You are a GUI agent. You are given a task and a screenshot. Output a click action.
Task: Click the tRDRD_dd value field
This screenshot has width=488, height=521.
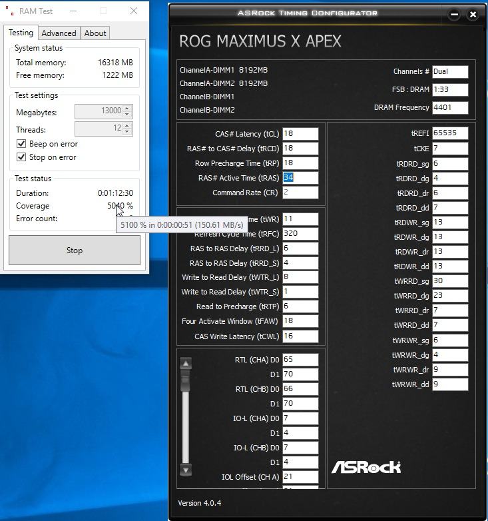click(450, 208)
